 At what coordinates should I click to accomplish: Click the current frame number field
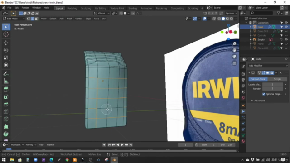coord(185,145)
